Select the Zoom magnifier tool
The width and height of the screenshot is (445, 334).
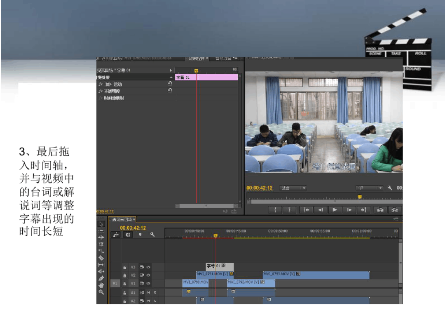[101, 292]
